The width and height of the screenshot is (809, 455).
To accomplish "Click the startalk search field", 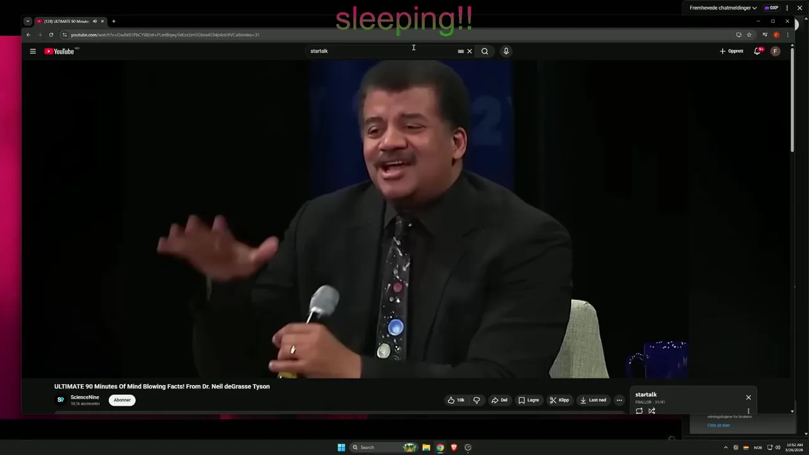I will pyautogui.click(x=381, y=51).
